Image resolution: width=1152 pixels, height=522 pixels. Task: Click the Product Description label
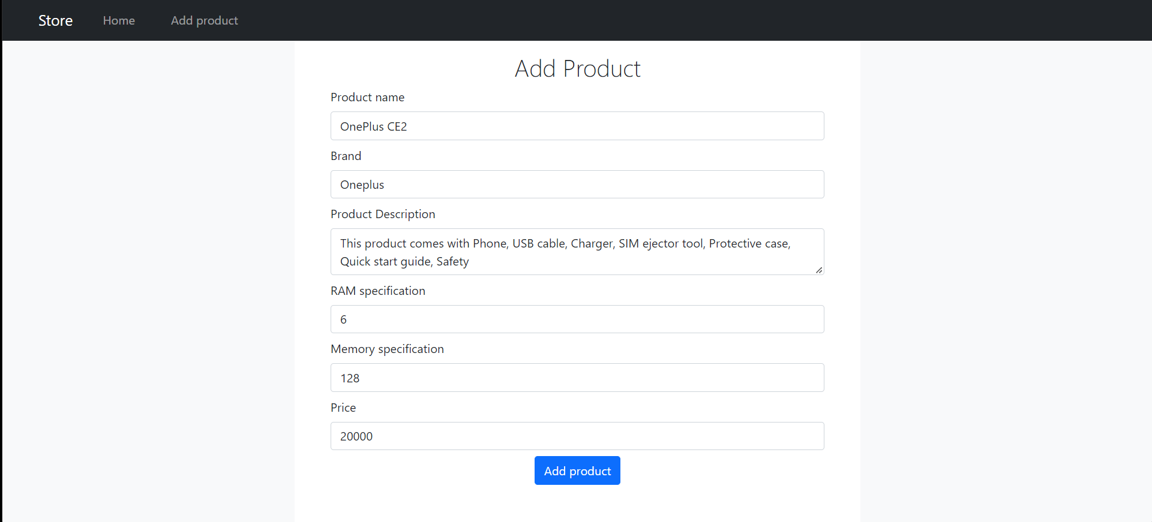coord(383,214)
